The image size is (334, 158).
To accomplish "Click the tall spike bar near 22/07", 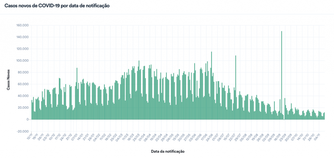I will pyautogui.click(x=235, y=87).
